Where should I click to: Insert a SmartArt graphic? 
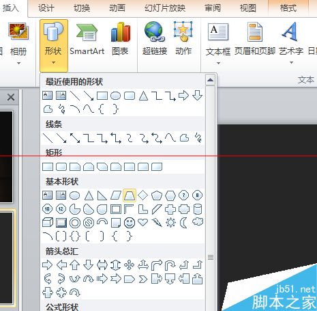pos(87,39)
